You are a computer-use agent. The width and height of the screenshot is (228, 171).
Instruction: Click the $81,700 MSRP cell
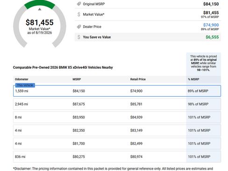[x=78, y=143]
